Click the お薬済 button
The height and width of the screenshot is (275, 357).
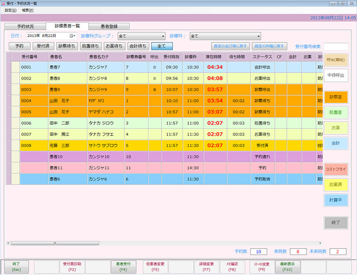[336, 185]
